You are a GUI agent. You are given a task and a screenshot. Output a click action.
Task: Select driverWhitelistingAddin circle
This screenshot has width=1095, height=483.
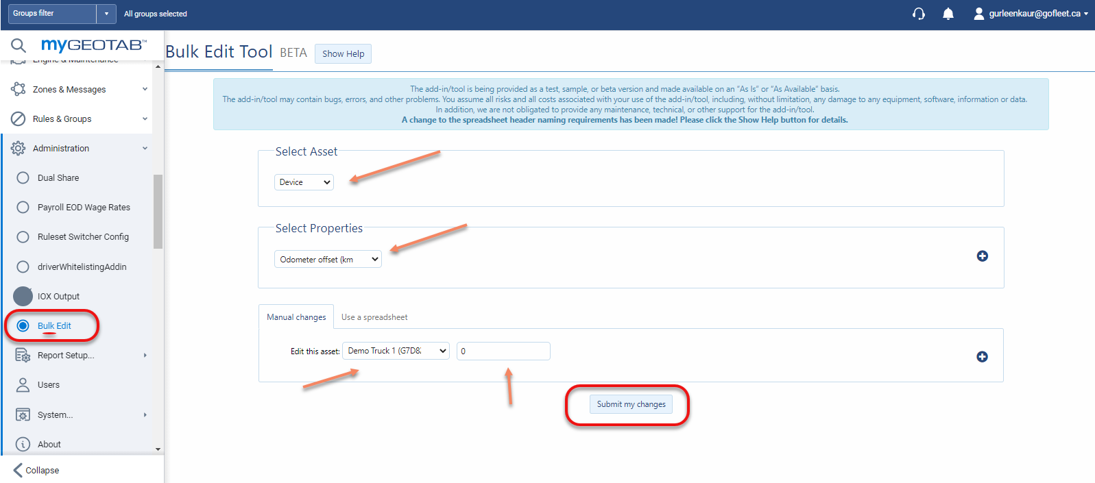coord(23,267)
